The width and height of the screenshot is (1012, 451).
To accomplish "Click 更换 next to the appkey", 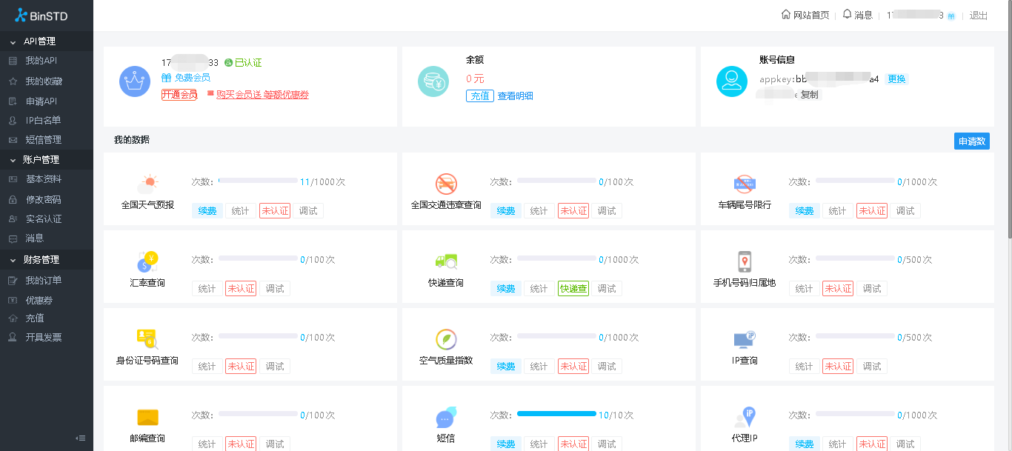I will pyautogui.click(x=896, y=79).
